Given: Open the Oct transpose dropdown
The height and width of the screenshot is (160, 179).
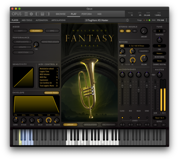Looking at the screenshot, I should coord(159,46).
